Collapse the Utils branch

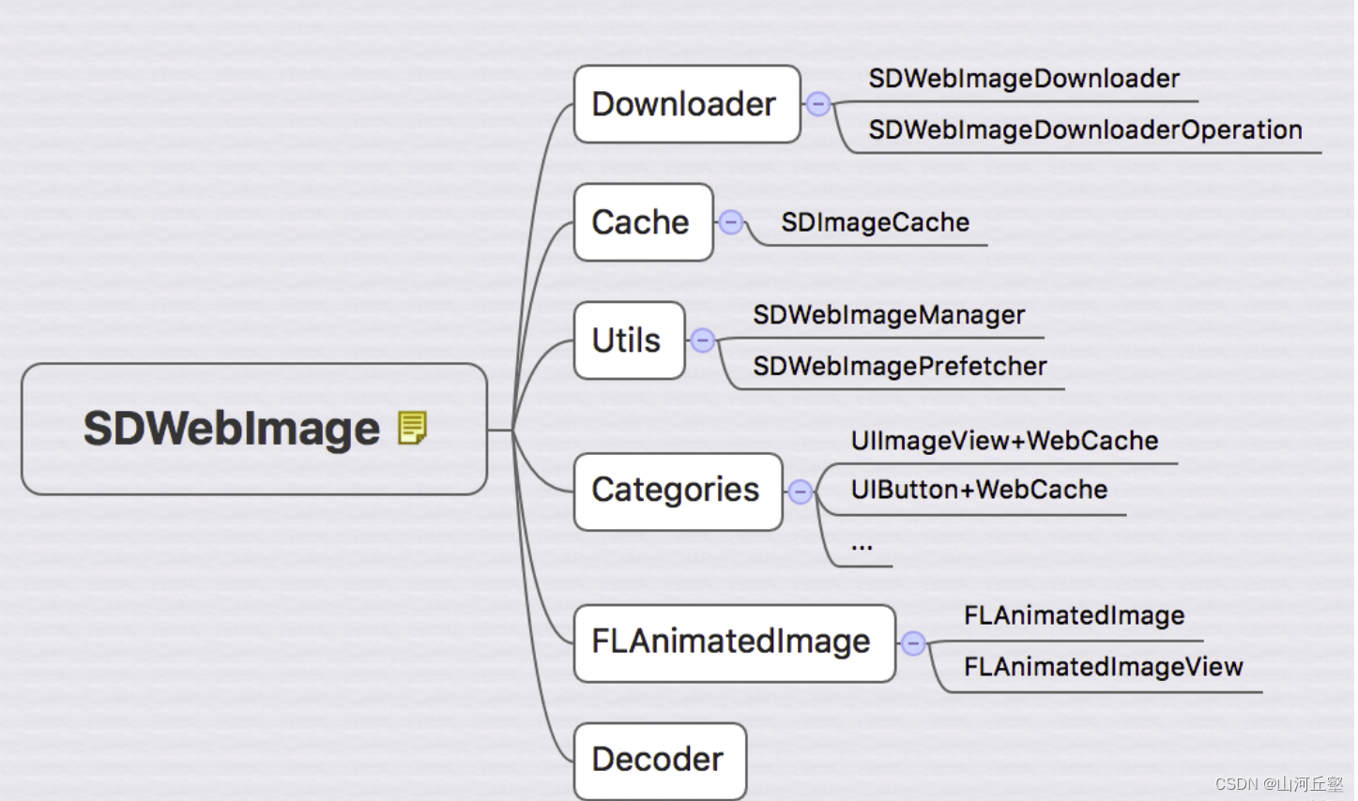click(703, 340)
